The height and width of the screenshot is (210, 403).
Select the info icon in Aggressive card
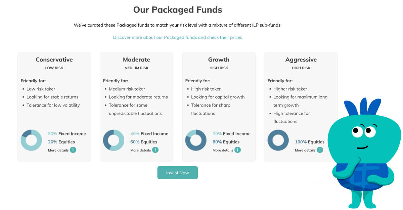[320, 150]
